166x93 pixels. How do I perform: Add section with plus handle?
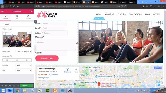[x=96, y=19]
